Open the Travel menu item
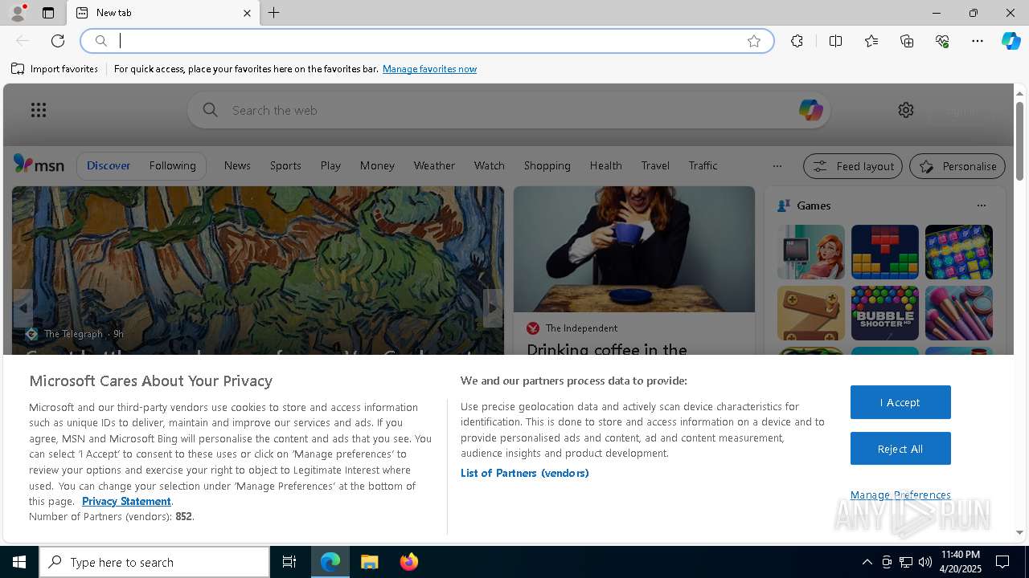The image size is (1029, 578). pos(655,165)
